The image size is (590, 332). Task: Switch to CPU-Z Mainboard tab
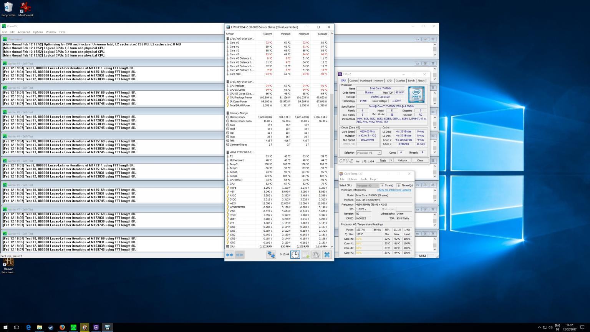coord(366,81)
